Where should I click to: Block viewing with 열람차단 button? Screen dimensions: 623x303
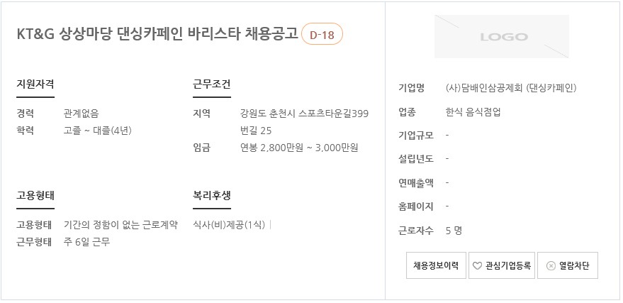(x=568, y=265)
